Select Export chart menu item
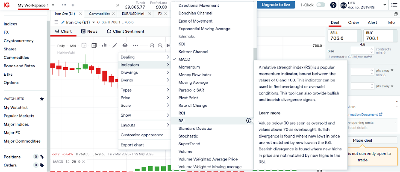This screenshot has width=400, height=172. pos(144,145)
